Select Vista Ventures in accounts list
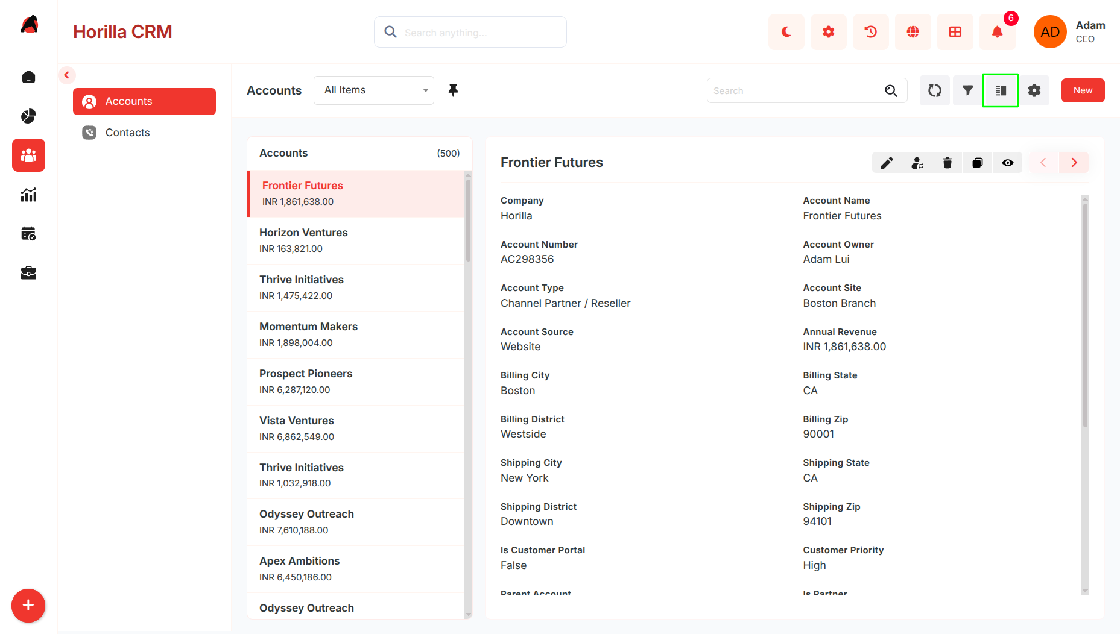1120x634 pixels. pyautogui.click(x=356, y=428)
